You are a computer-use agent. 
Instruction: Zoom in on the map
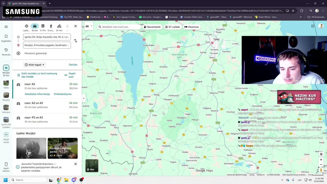click(321, 160)
